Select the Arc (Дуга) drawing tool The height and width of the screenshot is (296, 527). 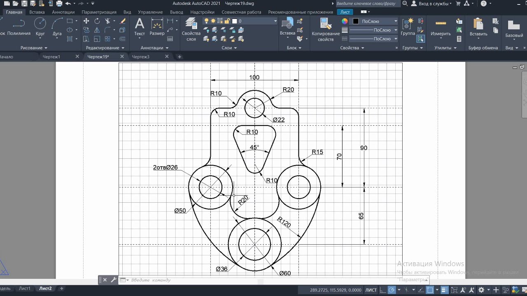(x=57, y=26)
